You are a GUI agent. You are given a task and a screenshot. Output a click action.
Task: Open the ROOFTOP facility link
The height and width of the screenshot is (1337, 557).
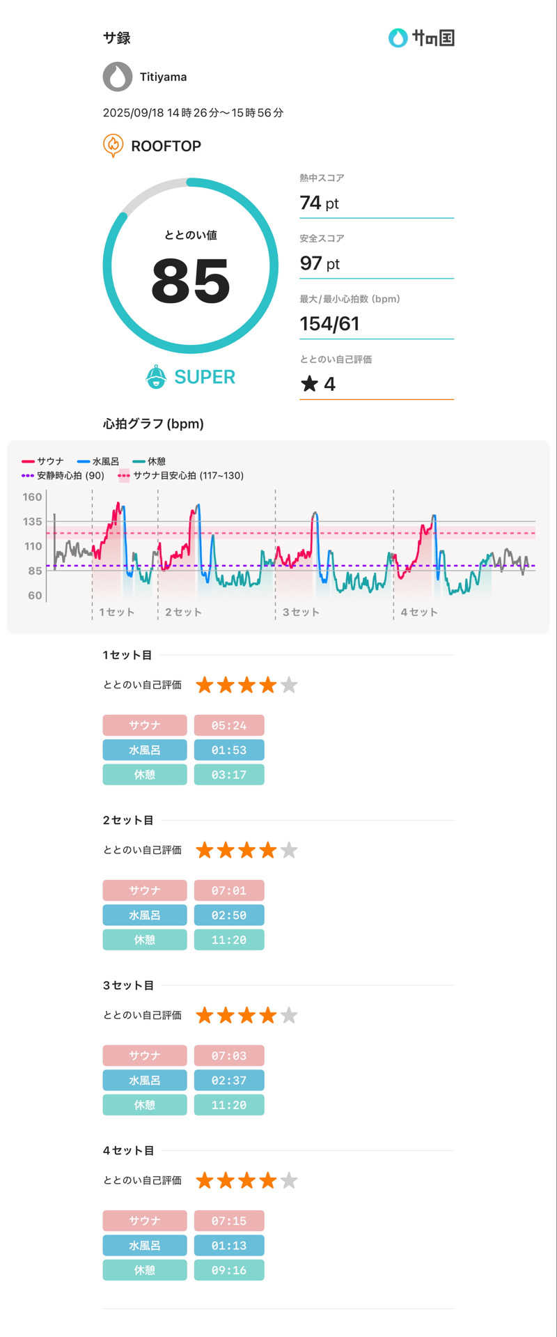166,146
